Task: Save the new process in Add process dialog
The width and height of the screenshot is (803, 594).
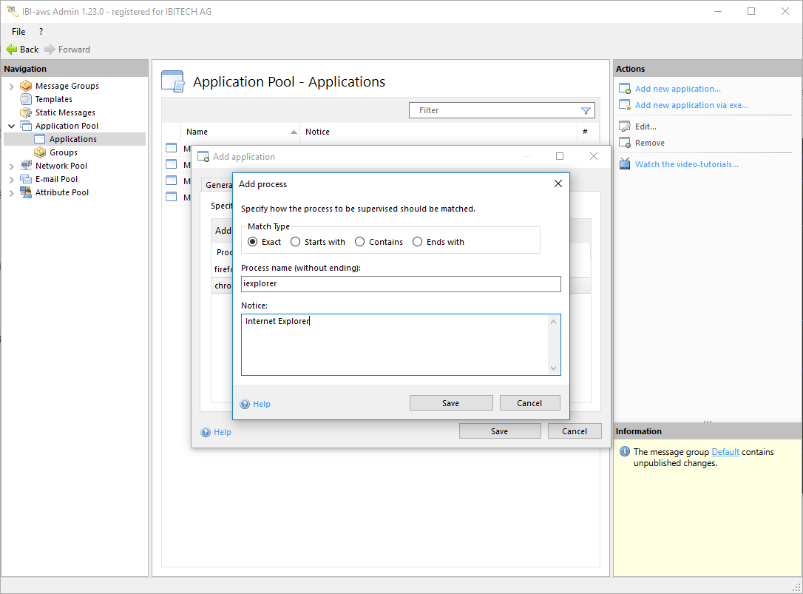Action: pyautogui.click(x=450, y=403)
